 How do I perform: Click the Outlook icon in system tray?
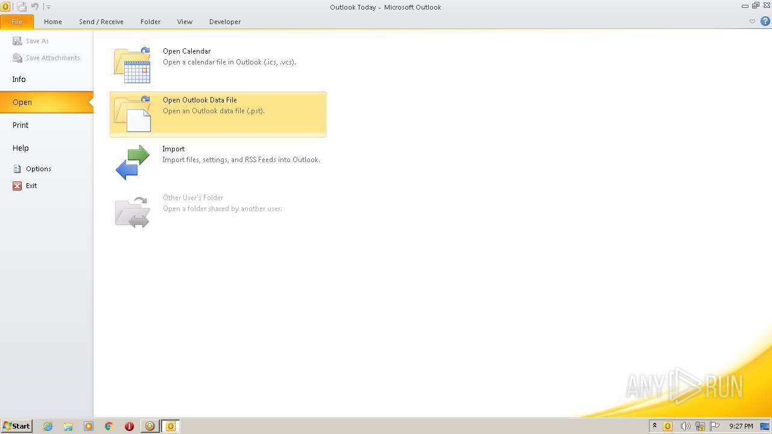(x=668, y=426)
